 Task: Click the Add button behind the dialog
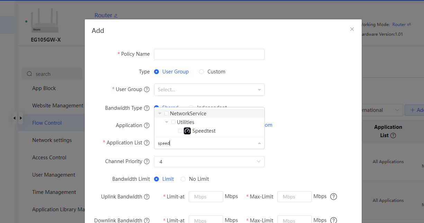tap(415, 110)
